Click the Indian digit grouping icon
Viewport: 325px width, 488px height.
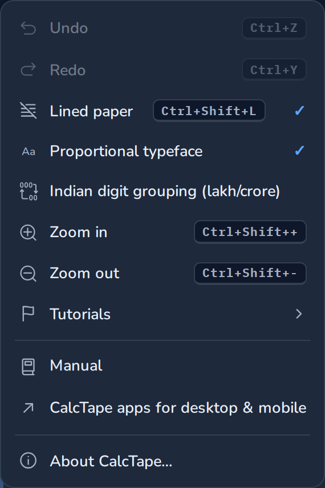tap(29, 191)
